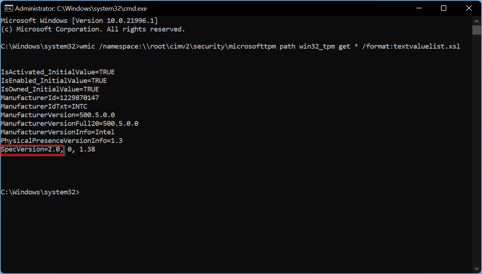This screenshot has height=274, width=482.
Task: Click the PhysicalPresenceVersionInfo=1.3 line
Action: coord(62,141)
